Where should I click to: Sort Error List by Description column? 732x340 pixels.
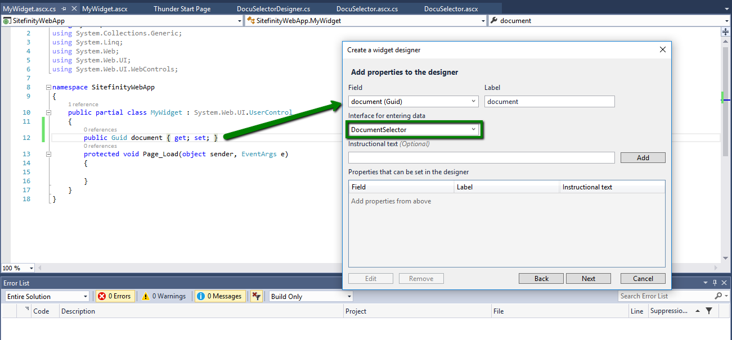[x=201, y=311]
